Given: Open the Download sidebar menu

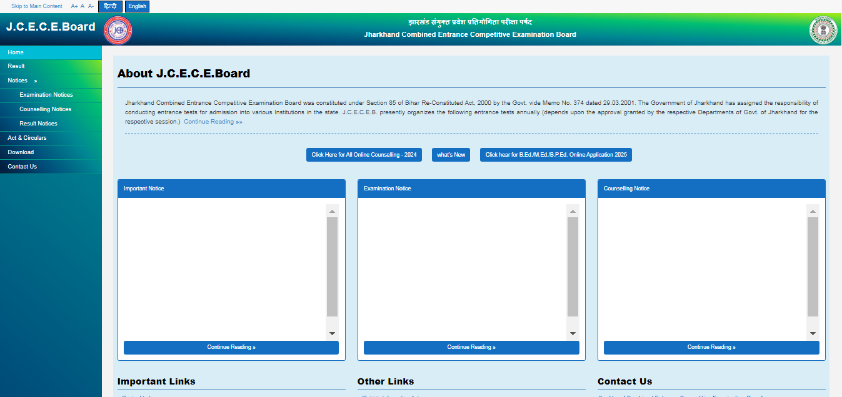Looking at the screenshot, I should [21, 152].
